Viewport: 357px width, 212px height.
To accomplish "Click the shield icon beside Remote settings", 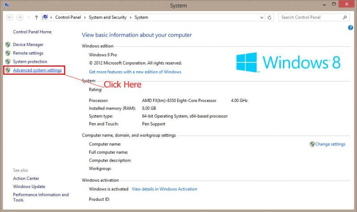I will (8, 53).
